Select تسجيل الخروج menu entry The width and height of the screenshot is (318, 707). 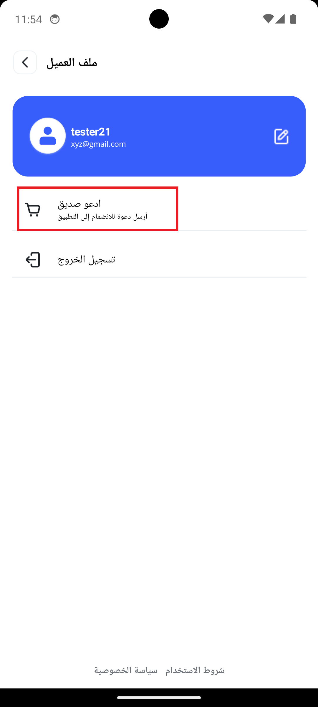(x=159, y=260)
